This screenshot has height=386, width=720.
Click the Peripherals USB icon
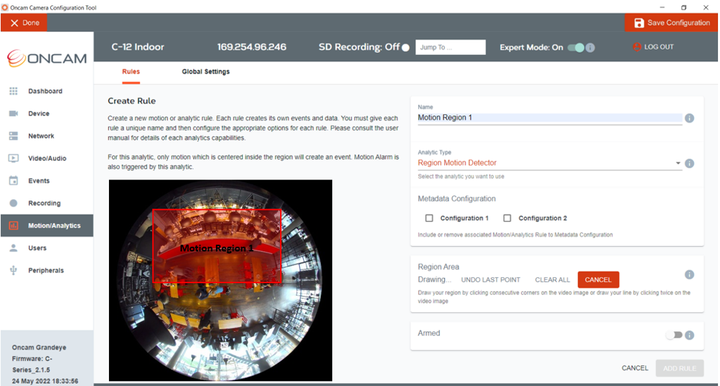(13, 271)
